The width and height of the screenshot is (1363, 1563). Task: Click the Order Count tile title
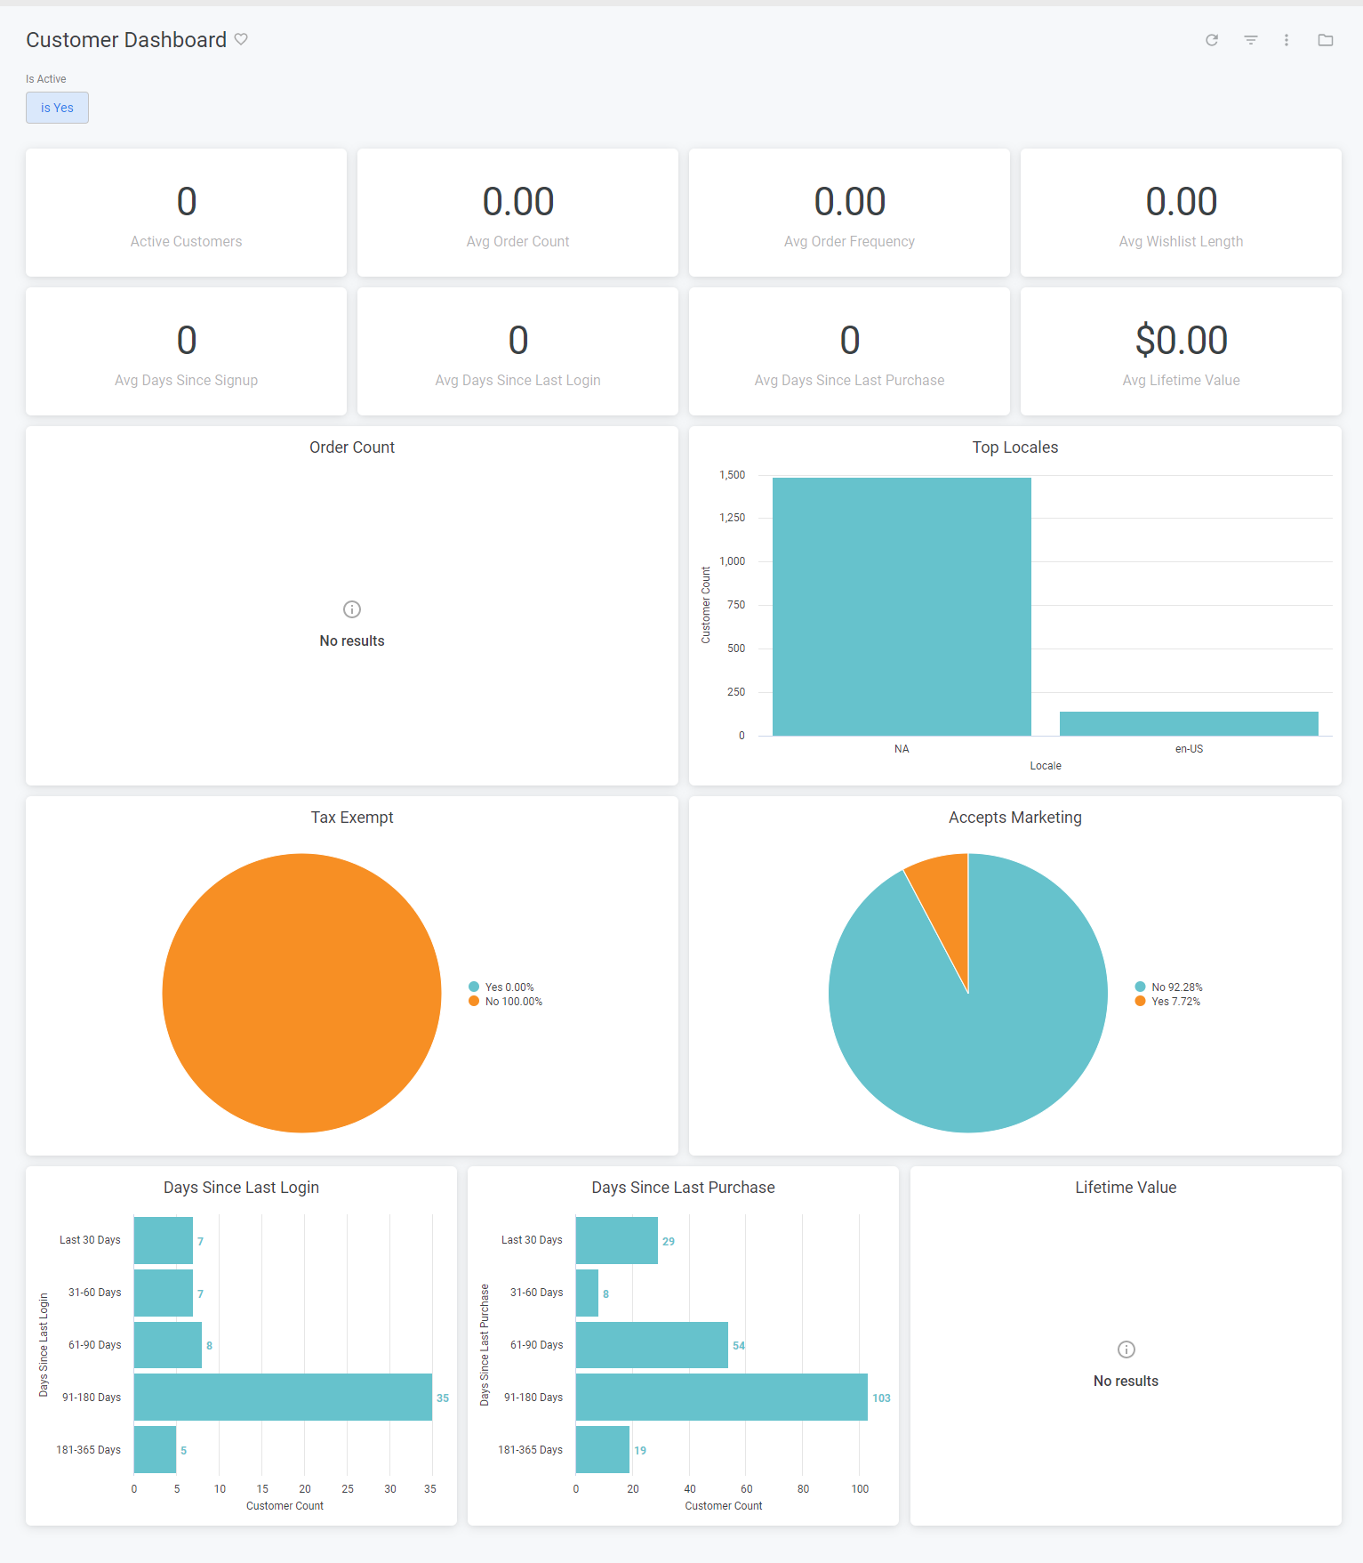[x=352, y=447]
